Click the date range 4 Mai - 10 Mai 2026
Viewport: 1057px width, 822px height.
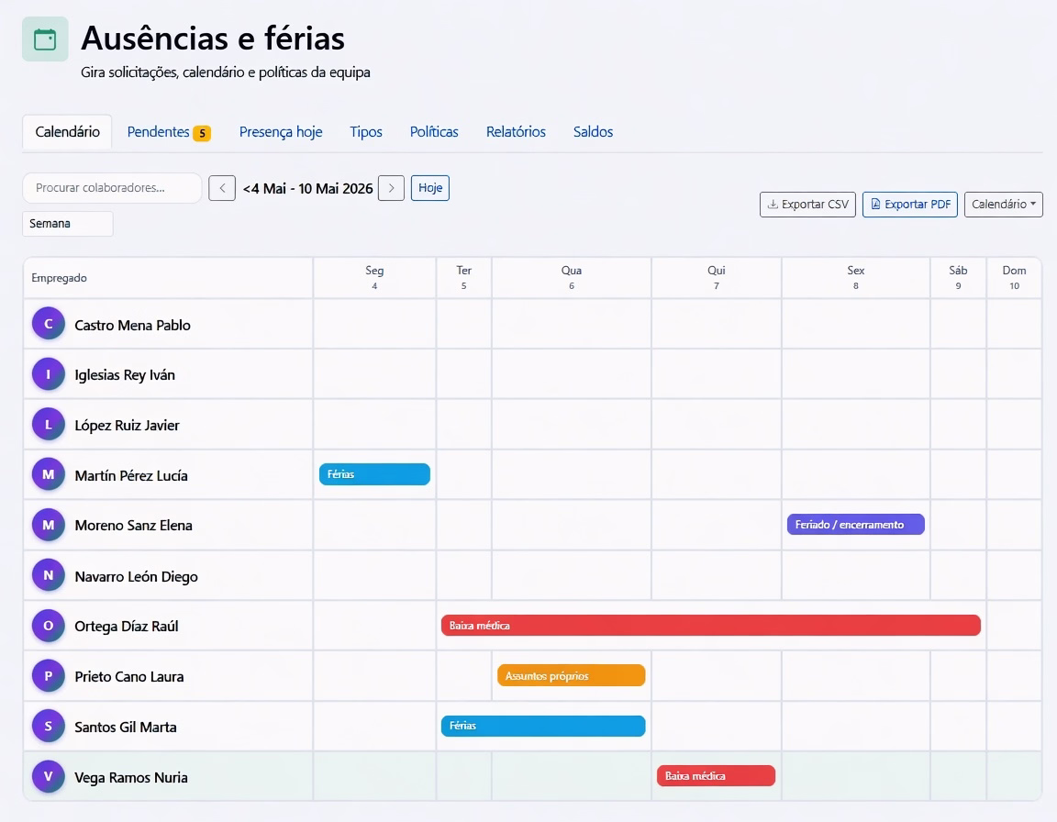click(x=307, y=189)
